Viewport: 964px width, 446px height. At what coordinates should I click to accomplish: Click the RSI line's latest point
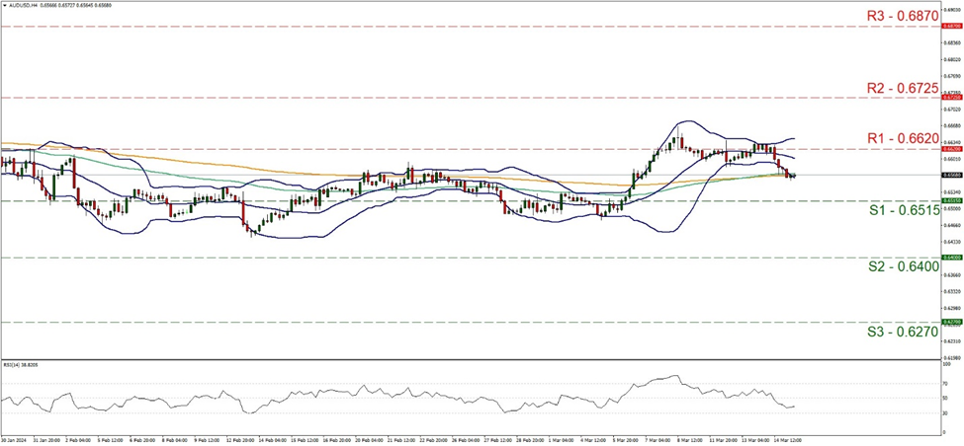(796, 406)
